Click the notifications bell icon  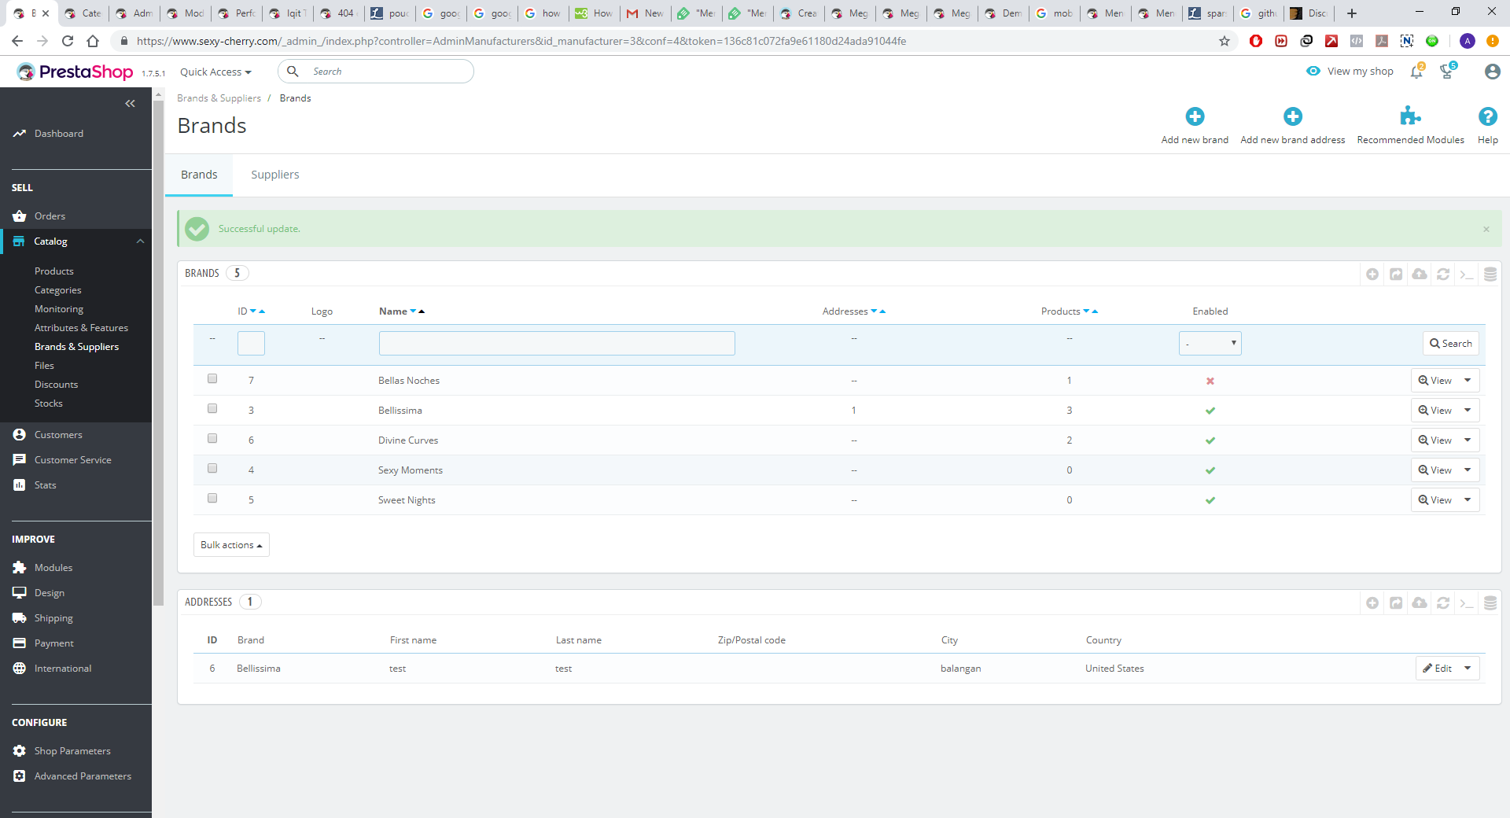[1416, 72]
